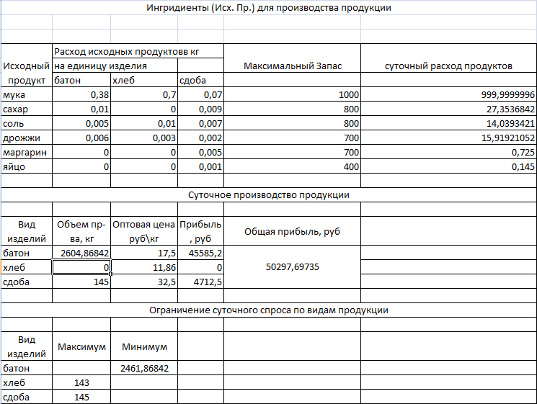The width and height of the screenshot is (537, 404).
Task: Select the 'Суточное производство продукции' heading
Action: [269, 194]
